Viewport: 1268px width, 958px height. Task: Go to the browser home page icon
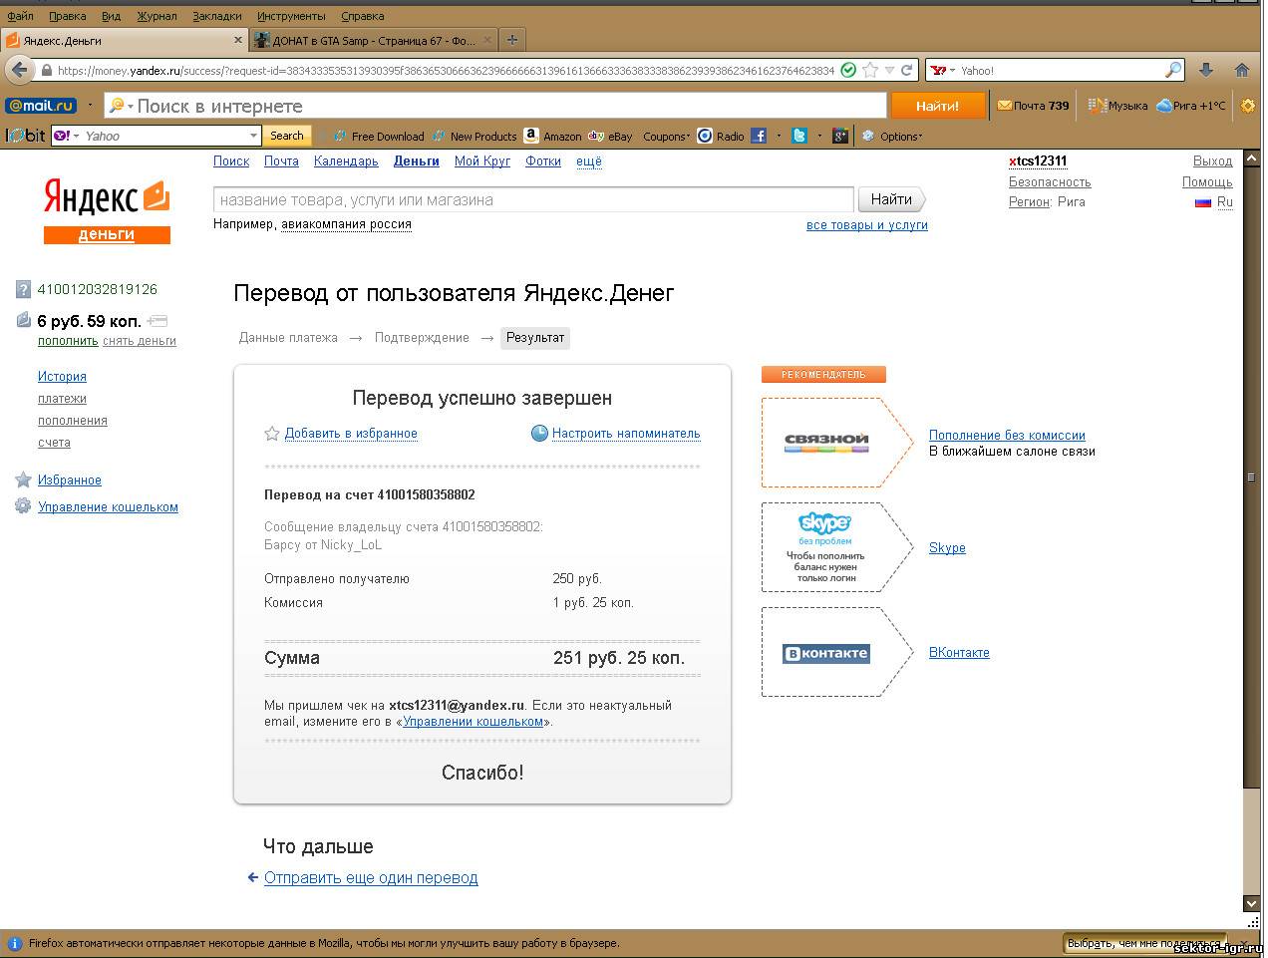1242,70
